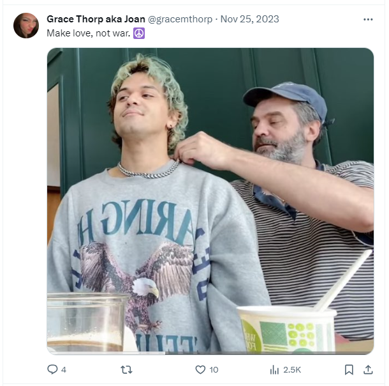Image resolution: width=389 pixels, height=386 pixels.
Task: Like the tweet with the heart icon
Action: coord(200,369)
